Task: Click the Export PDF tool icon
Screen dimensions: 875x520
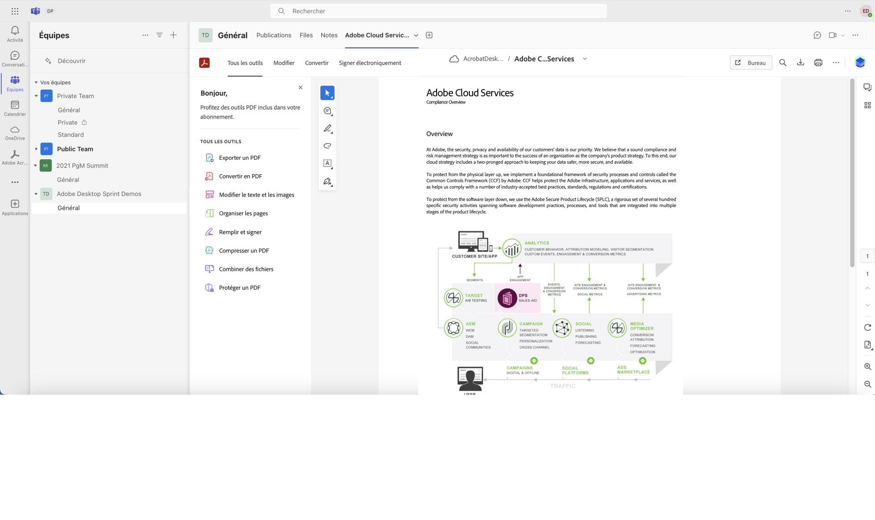Action: tap(210, 157)
